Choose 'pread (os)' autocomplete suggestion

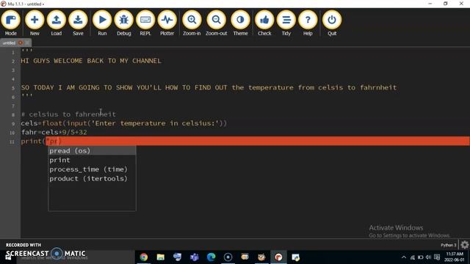(x=92, y=151)
